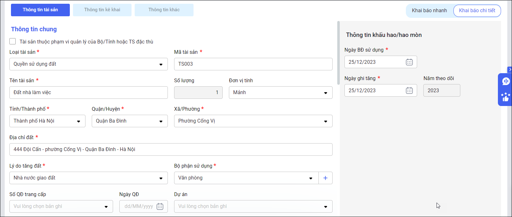The height and width of the screenshot is (217, 512).
Task: Switch to Thông tin kê khai tab
Action: (x=102, y=10)
